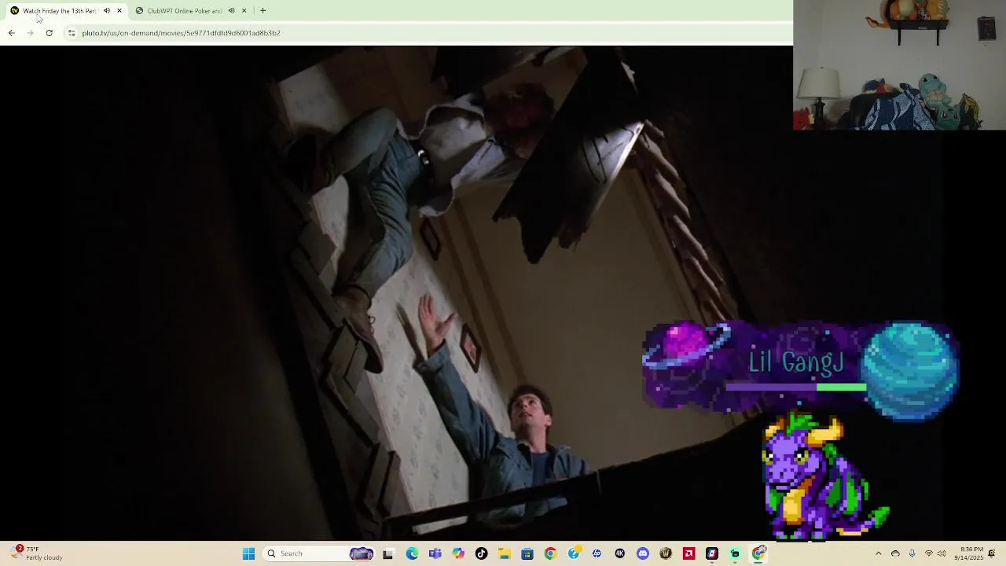Open Microsoft Teams from the taskbar

435,553
